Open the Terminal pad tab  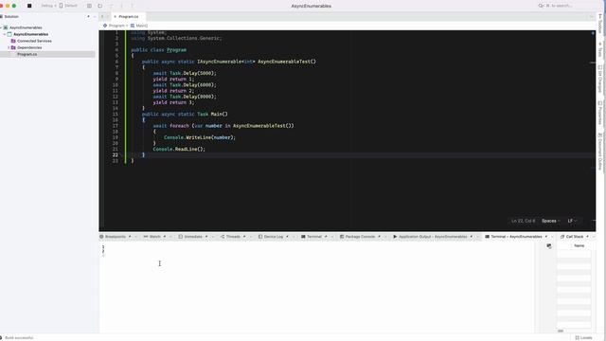(x=313, y=237)
